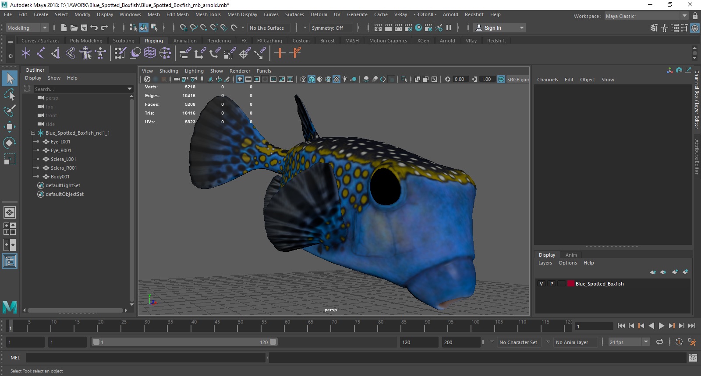Click the New Scene icon
The height and width of the screenshot is (376, 701).
(x=64, y=28)
